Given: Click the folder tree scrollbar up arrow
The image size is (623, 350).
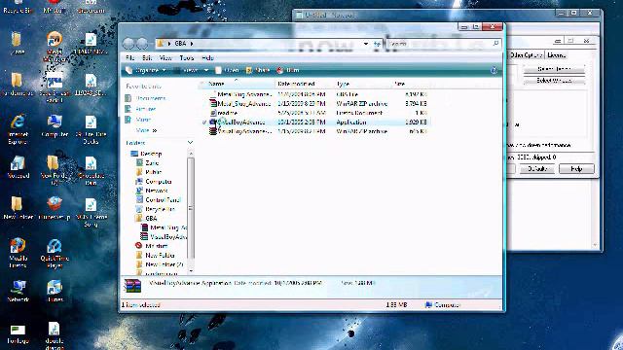Looking at the screenshot, I should (191, 154).
